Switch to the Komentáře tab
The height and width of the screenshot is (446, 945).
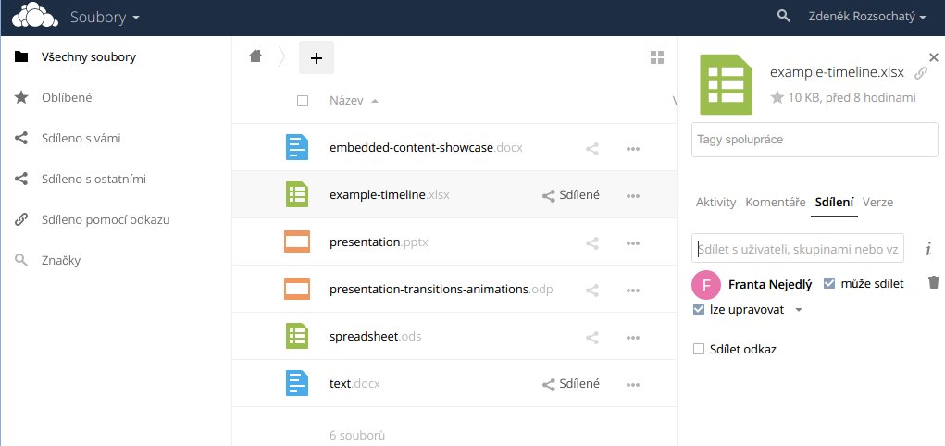pyautogui.click(x=775, y=202)
